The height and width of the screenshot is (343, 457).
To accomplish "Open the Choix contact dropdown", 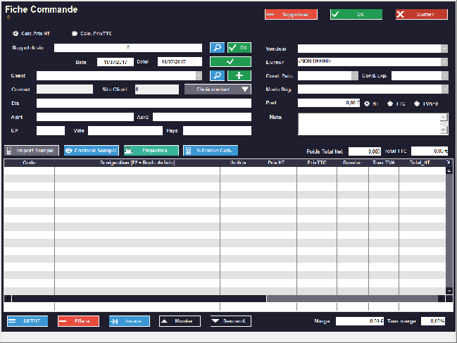I will click(x=244, y=89).
